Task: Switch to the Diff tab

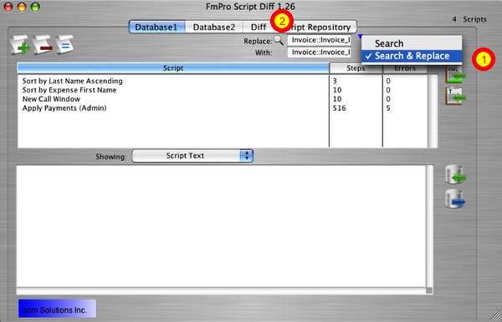Action: coord(258,28)
